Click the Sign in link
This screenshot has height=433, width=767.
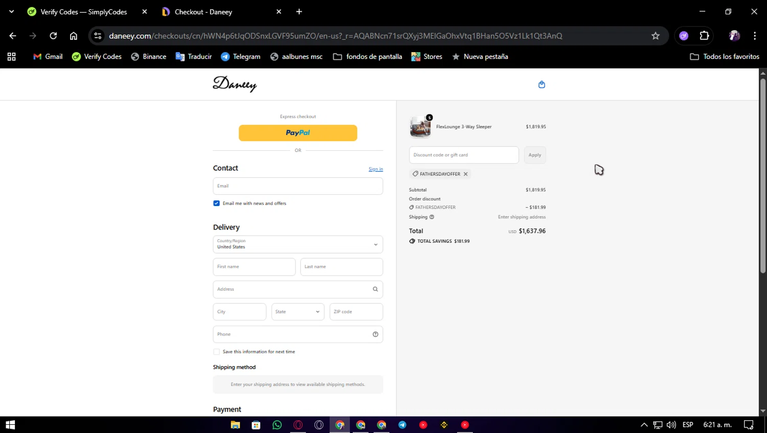pyautogui.click(x=376, y=169)
